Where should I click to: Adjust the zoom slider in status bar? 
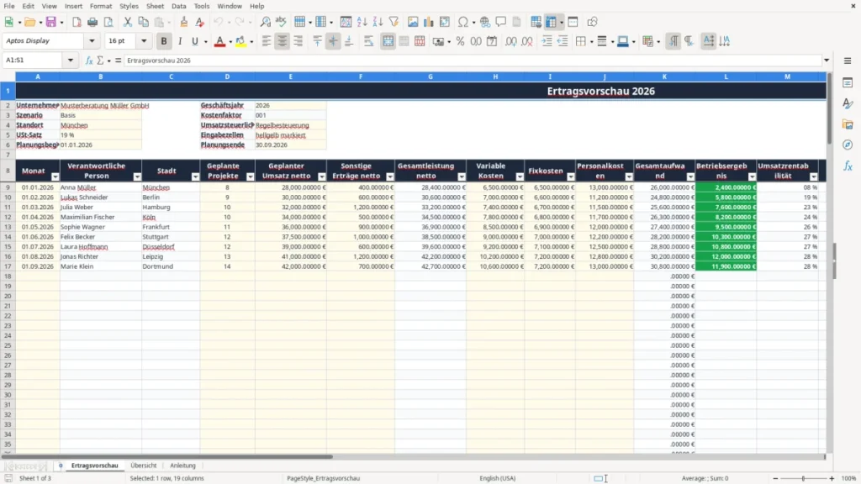tap(803, 478)
